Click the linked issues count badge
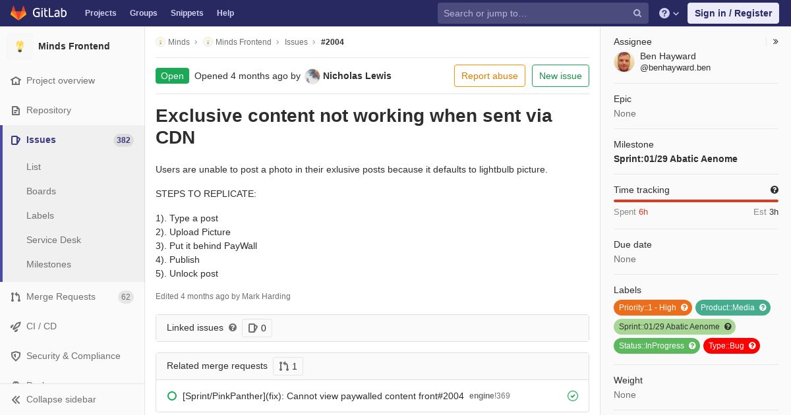 [257, 328]
